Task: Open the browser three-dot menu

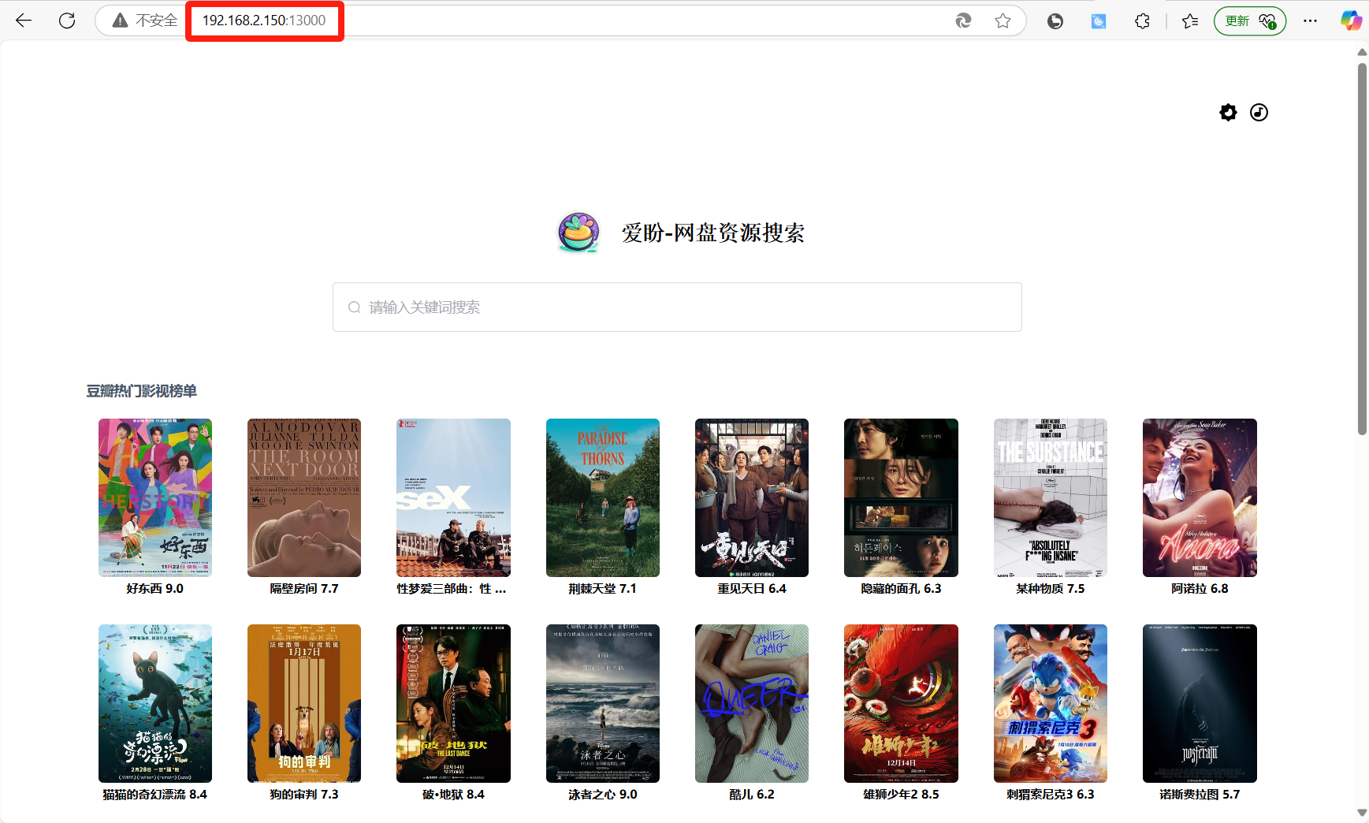Action: [x=1310, y=21]
